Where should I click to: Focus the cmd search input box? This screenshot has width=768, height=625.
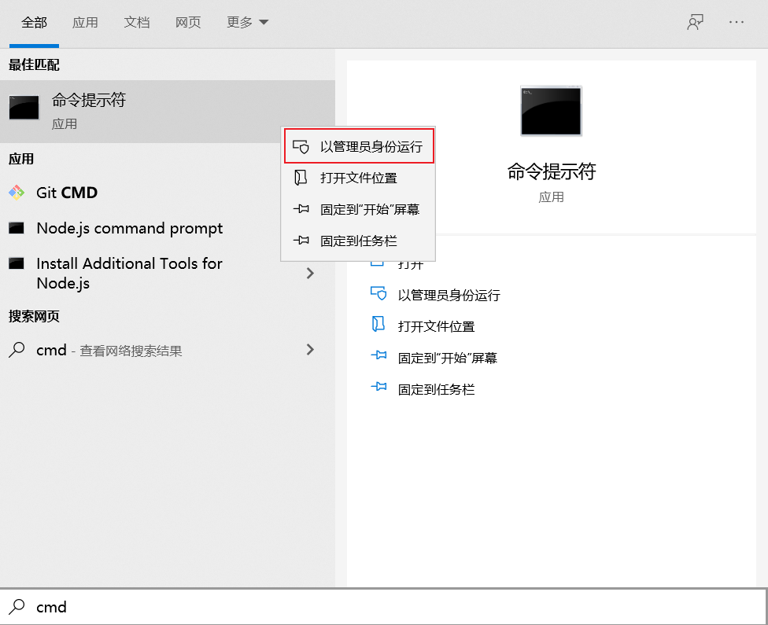(x=383, y=607)
